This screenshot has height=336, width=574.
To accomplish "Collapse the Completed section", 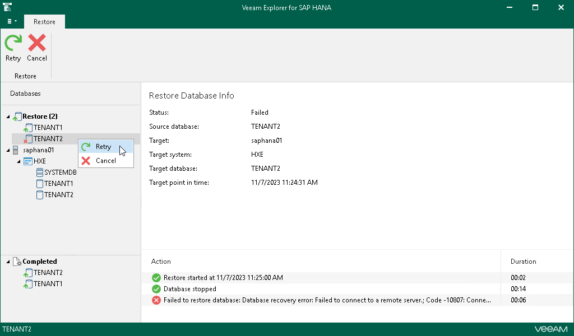I will [x=8, y=262].
